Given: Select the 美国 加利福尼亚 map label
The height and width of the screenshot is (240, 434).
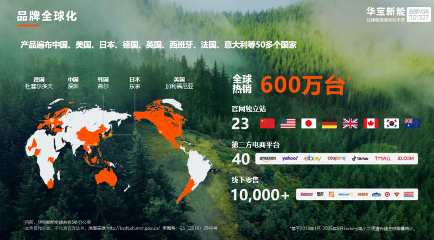Looking at the screenshot, I should coord(179,83).
